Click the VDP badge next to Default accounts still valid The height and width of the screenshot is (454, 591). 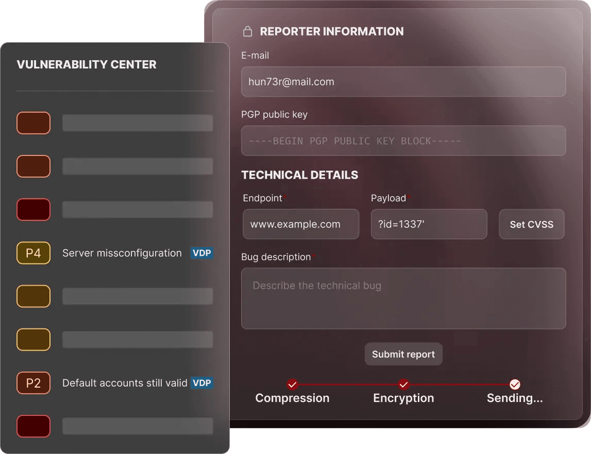click(202, 383)
